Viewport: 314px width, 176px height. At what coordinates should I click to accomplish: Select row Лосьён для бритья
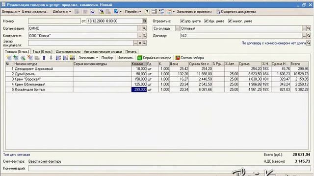pyautogui.click(x=157, y=89)
